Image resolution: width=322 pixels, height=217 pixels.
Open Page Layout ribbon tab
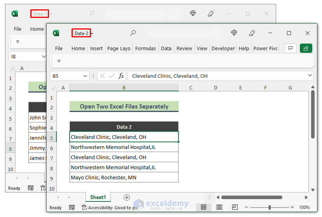tap(119, 49)
